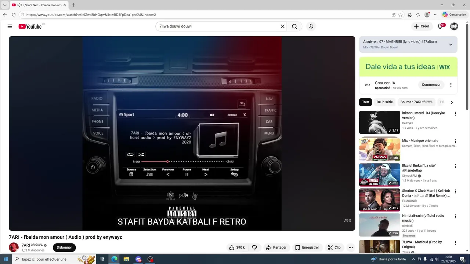The width and height of the screenshot is (470, 264).
Task: Open Emkal 'La cité' video thumbnail
Action: [x=380, y=175]
